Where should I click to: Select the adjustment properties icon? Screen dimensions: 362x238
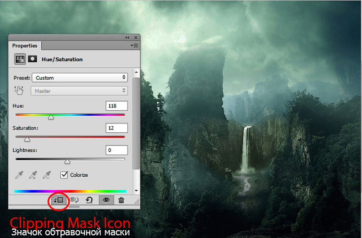coord(20,59)
